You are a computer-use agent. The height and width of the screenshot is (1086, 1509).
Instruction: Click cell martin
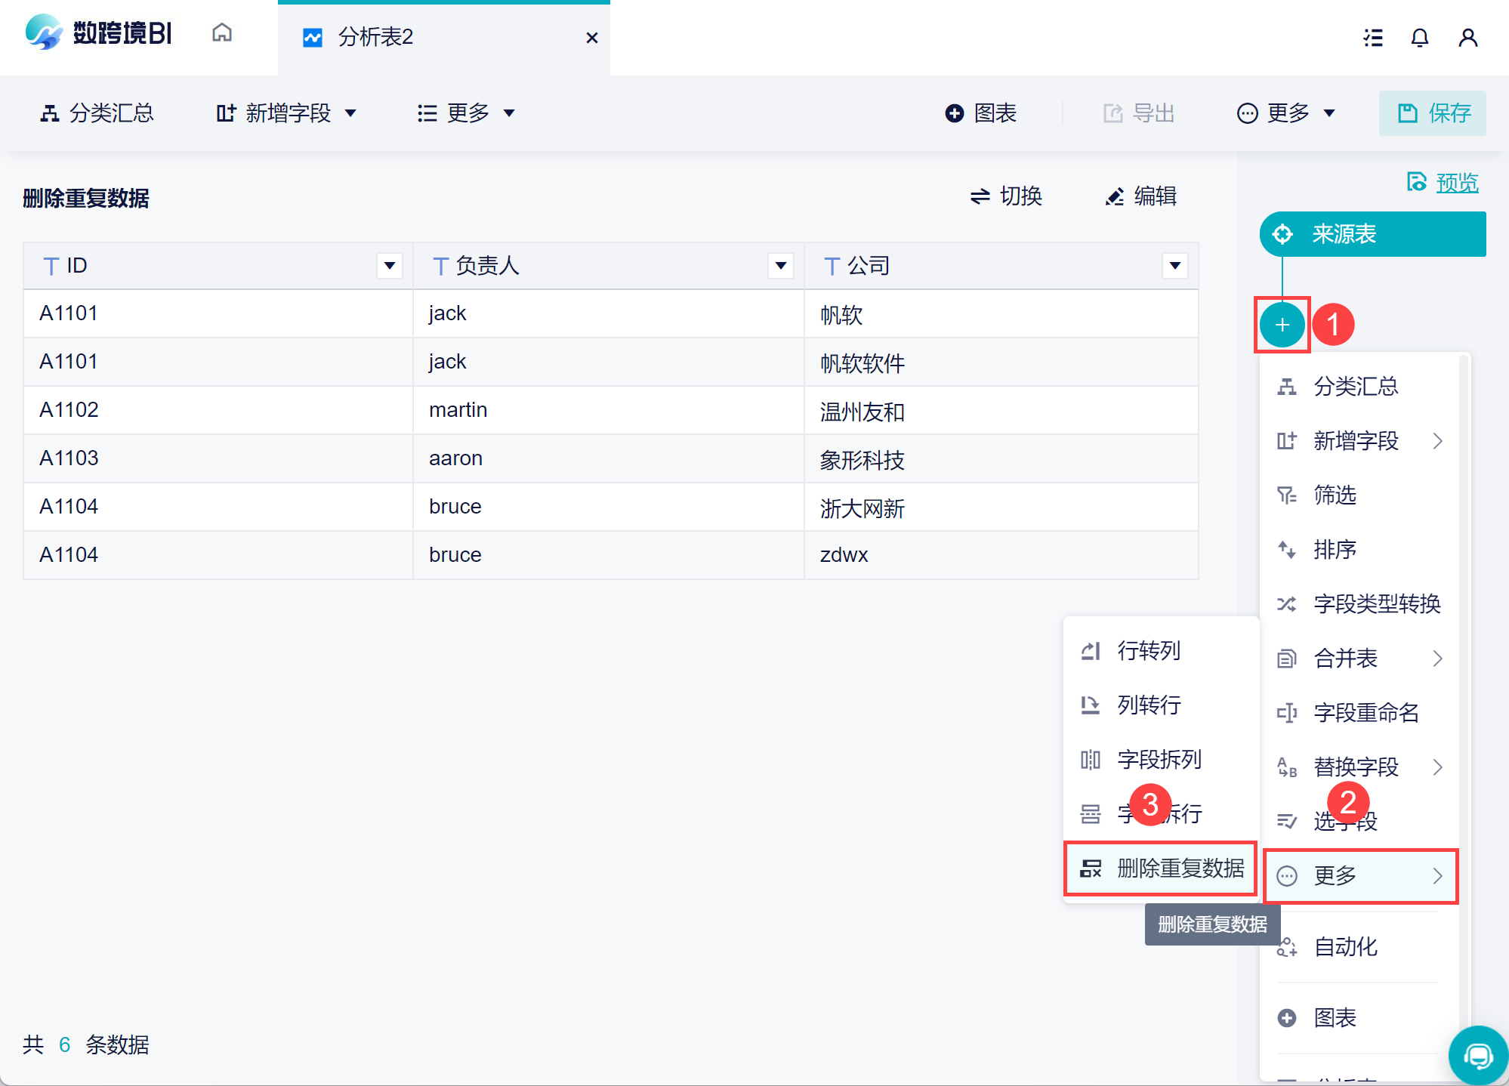(609, 411)
